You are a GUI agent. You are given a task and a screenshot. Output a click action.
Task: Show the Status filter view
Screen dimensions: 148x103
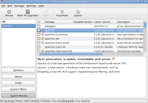(x=18, y=77)
